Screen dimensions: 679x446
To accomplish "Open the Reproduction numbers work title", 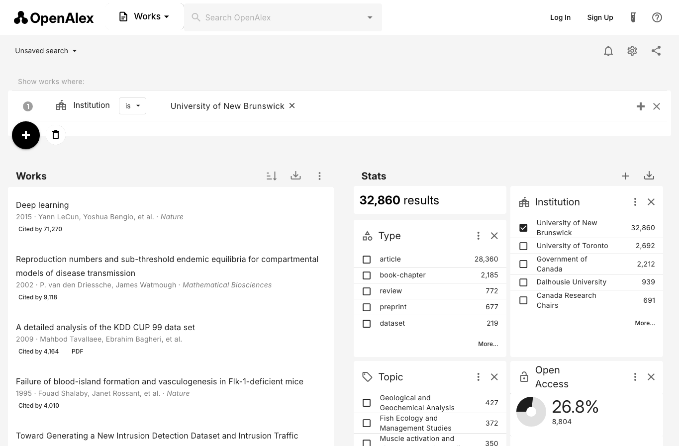I will 167,266.
